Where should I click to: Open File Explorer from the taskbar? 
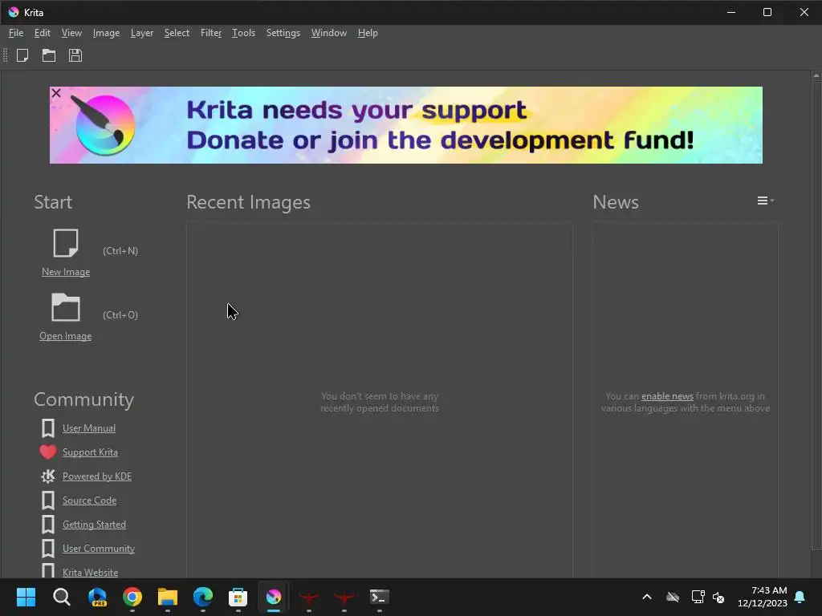[168, 597]
